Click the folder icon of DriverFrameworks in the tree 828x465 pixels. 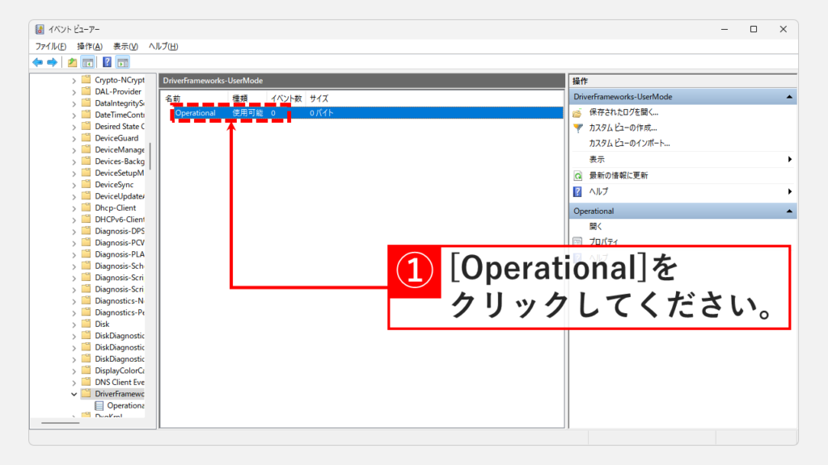click(86, 393)
